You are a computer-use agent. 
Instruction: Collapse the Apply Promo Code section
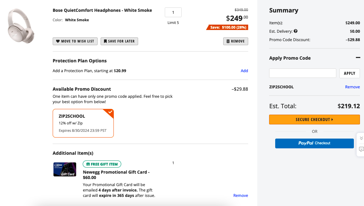click(358, 58)
